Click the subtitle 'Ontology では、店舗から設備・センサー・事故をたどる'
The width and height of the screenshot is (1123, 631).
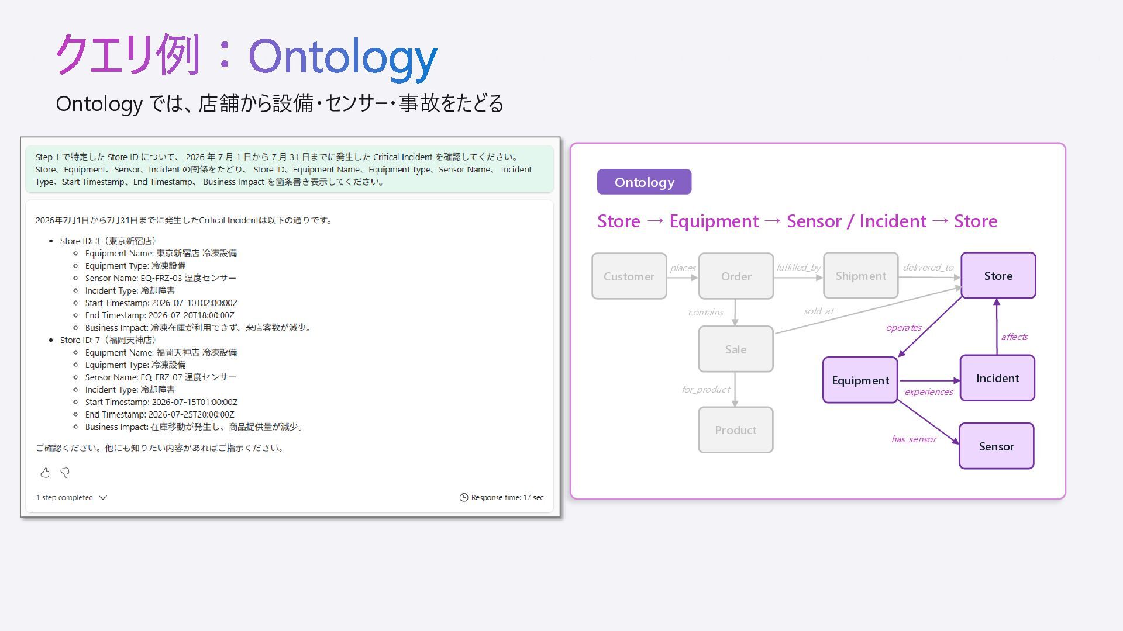point(280,103)
